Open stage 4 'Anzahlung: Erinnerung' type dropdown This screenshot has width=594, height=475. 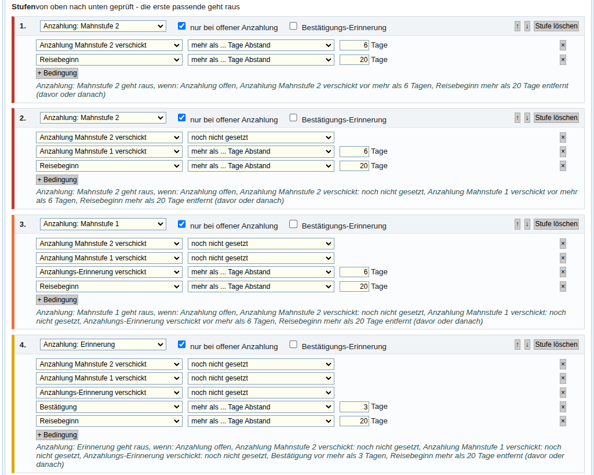(103, 345)
